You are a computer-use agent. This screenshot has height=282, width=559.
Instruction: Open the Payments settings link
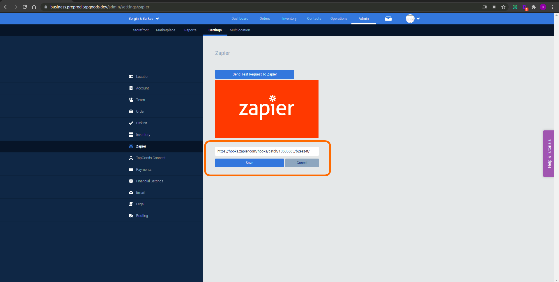[x=144, y=170]
